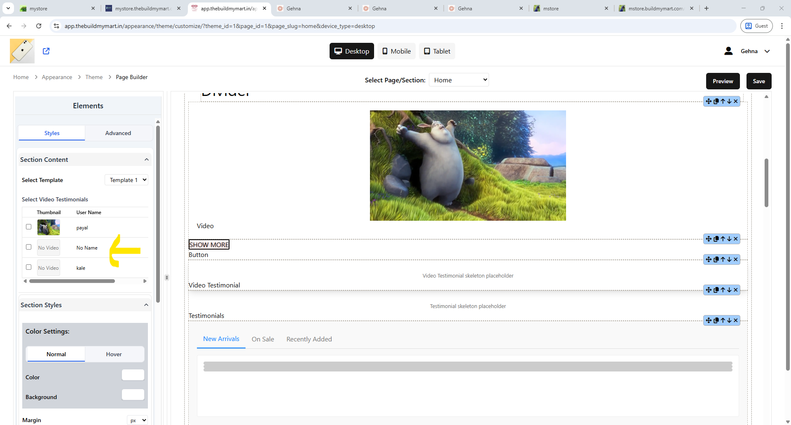The height and width of the screenshot is (425, 791).
Task: Delete the New Arrivals tabs section
Action: [x=736, y=320]
